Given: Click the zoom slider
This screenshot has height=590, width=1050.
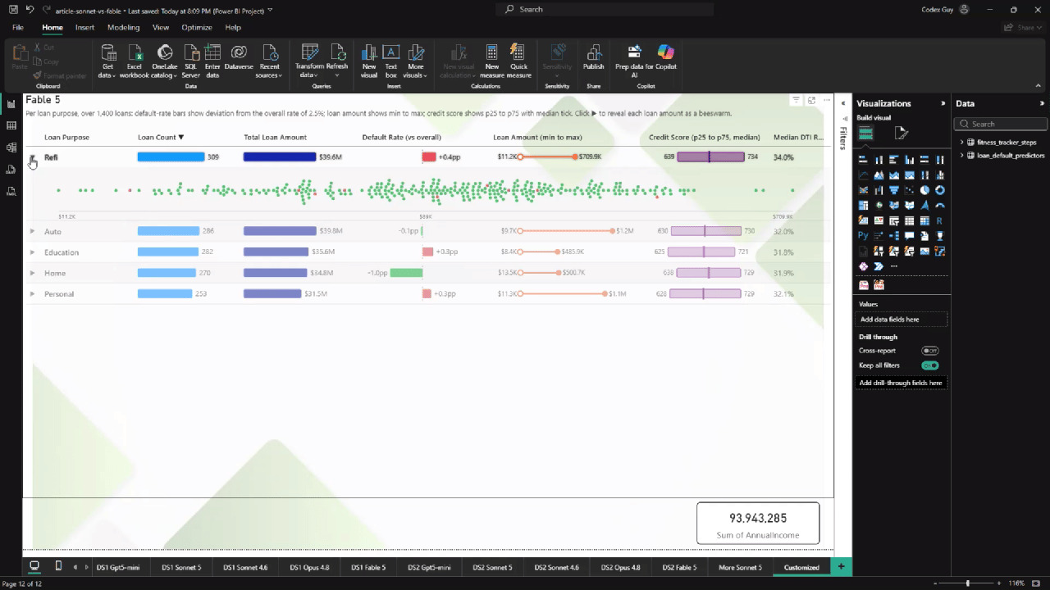Looking at the screenshot, I should (968, 583).
